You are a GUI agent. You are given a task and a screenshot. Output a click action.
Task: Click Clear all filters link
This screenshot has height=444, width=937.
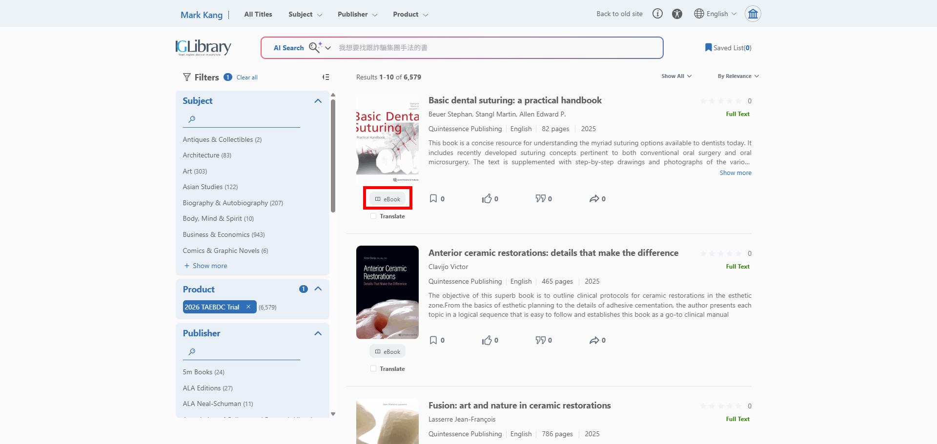click(x=247, y=77)
